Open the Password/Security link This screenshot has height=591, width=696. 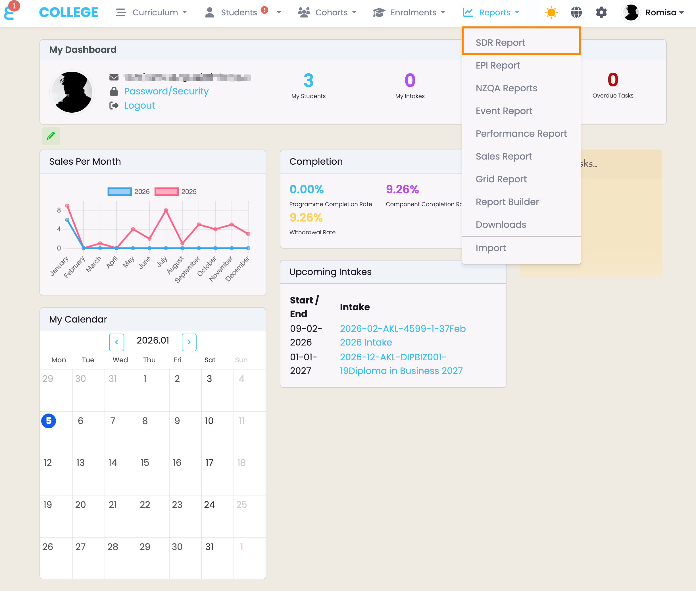166,91
